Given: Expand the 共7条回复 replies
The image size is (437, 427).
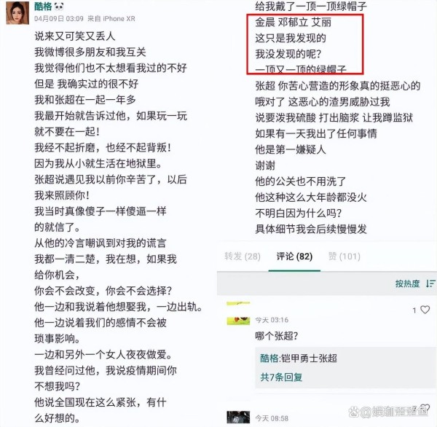Looking at the screenshot, I should (x=281, y=377).
